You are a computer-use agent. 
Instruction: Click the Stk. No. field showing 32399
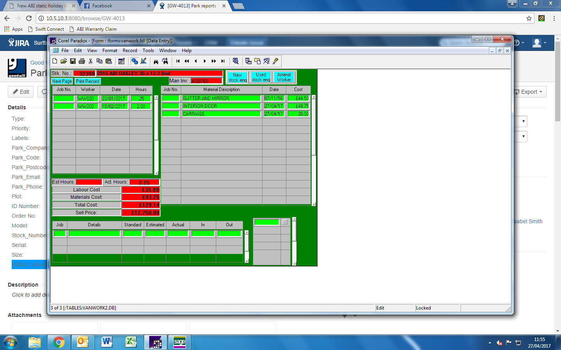[x=85, y=73]
